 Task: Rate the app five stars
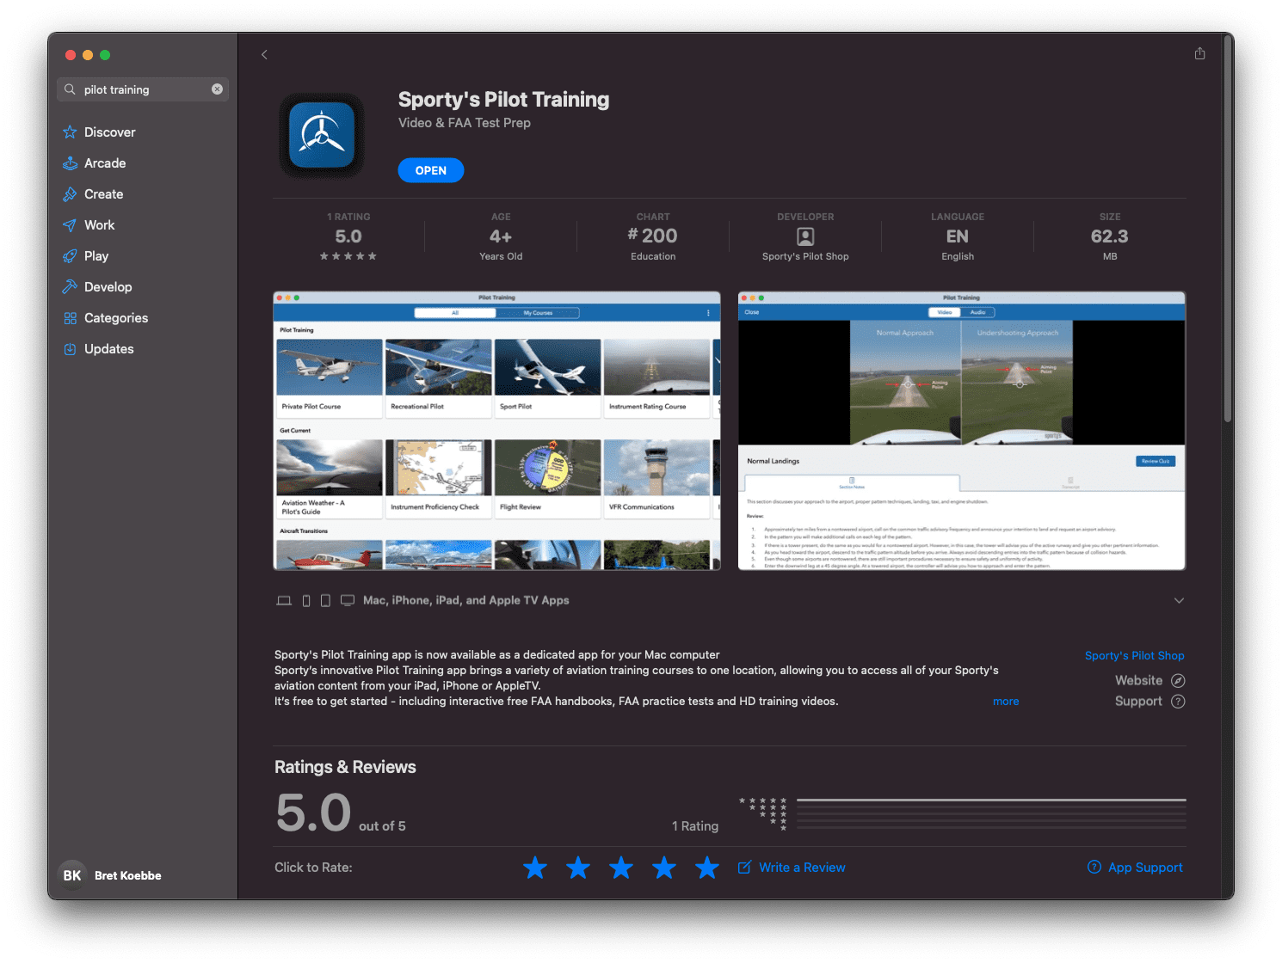point(707,868)
